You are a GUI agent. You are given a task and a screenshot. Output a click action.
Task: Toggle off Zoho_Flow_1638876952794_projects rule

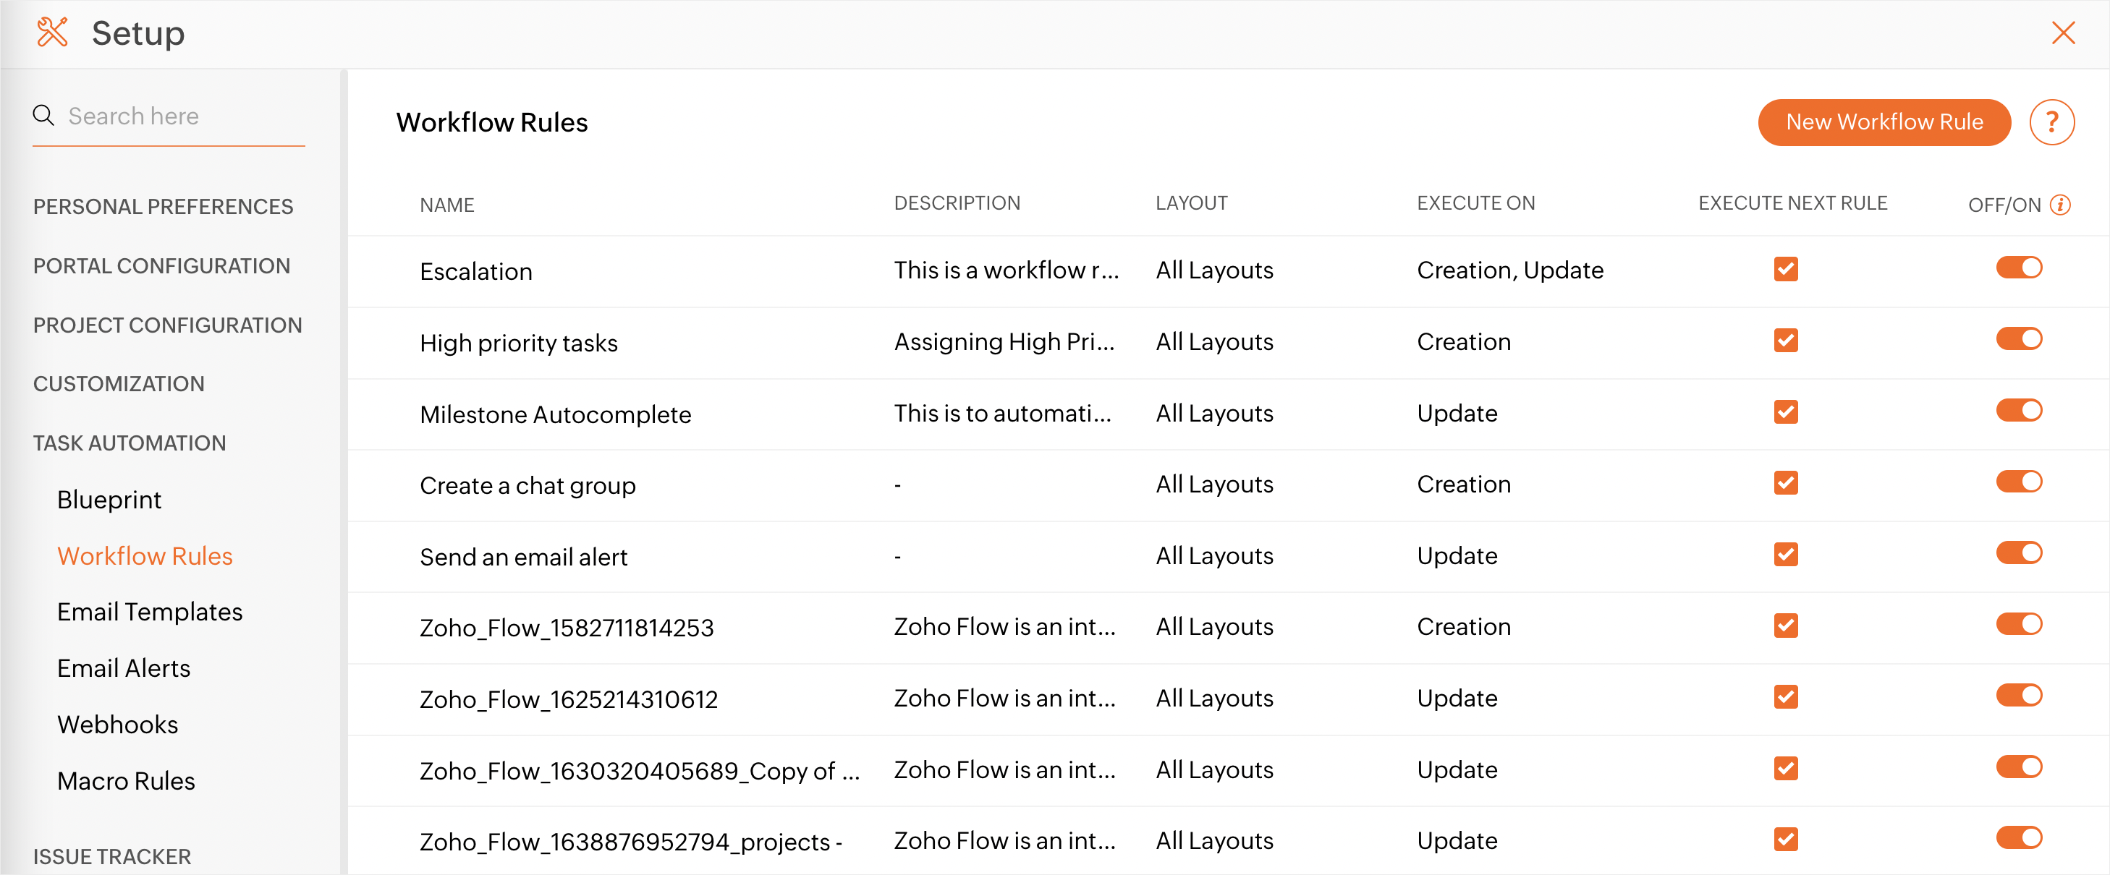(2019, 837)
